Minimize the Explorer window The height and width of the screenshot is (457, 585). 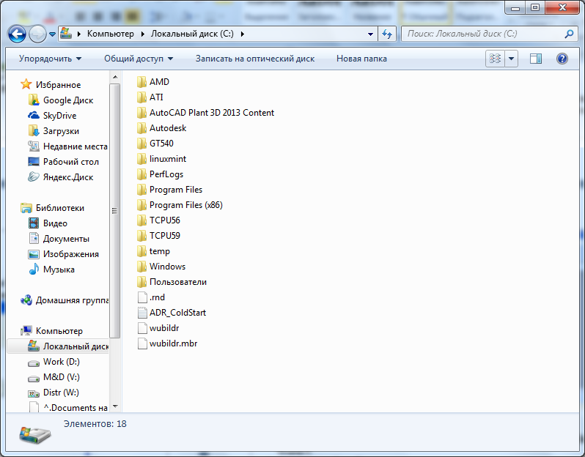tap(515, 7)
